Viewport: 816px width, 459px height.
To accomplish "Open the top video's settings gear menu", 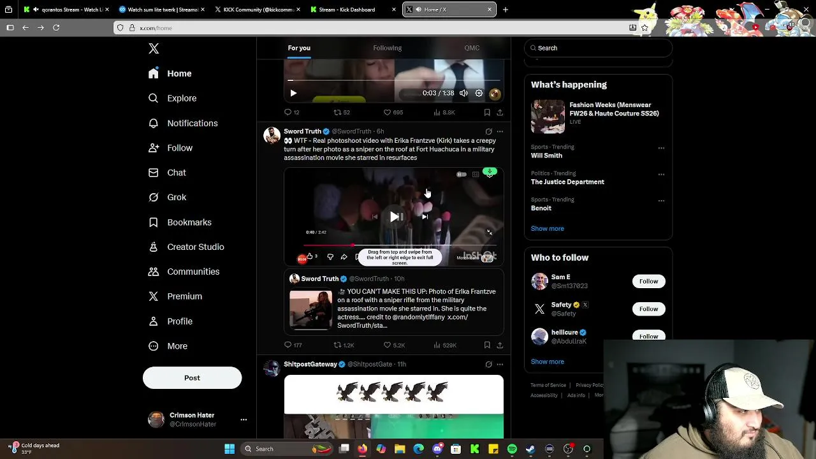I will click(479, 93).
